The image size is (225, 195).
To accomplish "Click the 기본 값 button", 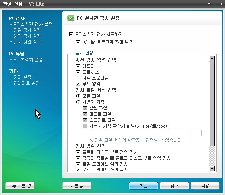I will click(77, 186).
